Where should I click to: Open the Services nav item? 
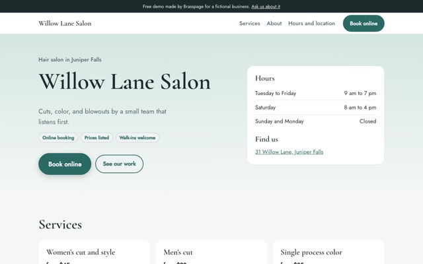pyautogui.click(x=250, y=24)
